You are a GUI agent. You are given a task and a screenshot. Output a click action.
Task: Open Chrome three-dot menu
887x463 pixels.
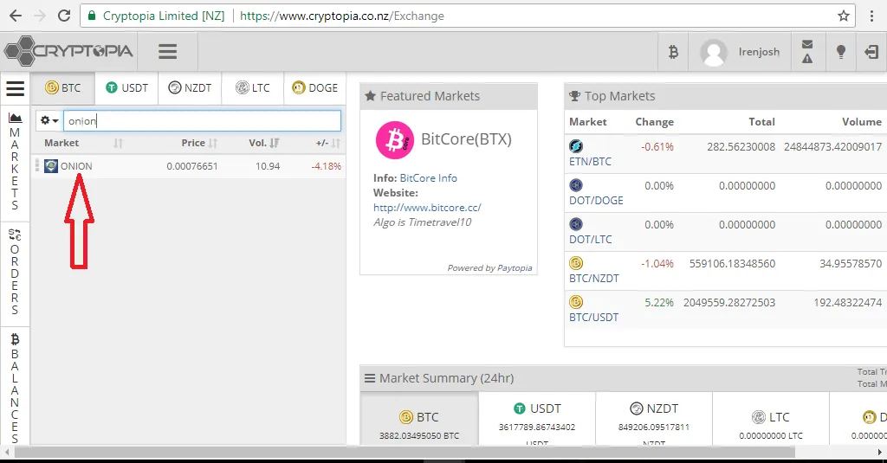(871, 16)
